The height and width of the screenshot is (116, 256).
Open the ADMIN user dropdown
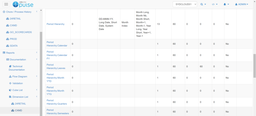[241, 4]
